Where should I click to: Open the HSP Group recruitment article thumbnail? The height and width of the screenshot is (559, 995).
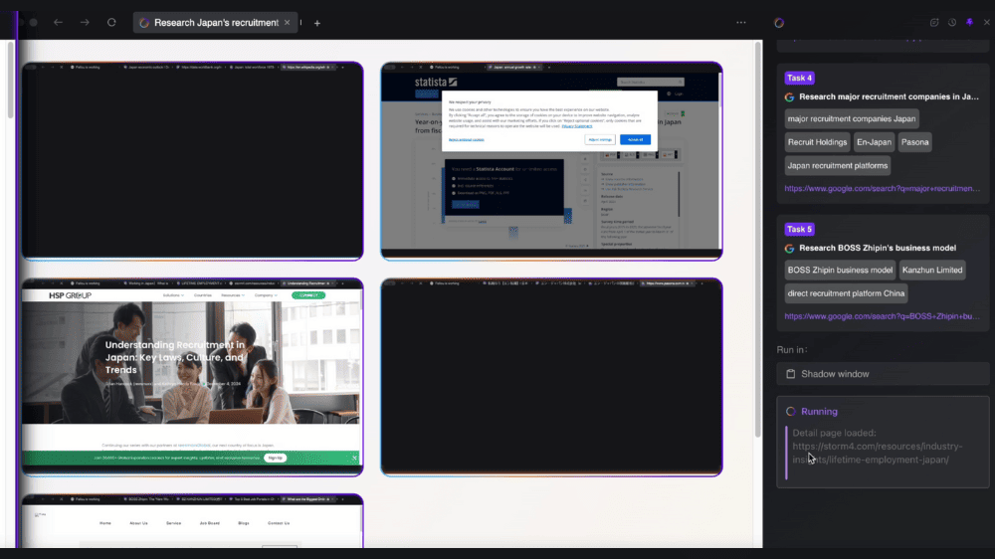tap(193, 377)
